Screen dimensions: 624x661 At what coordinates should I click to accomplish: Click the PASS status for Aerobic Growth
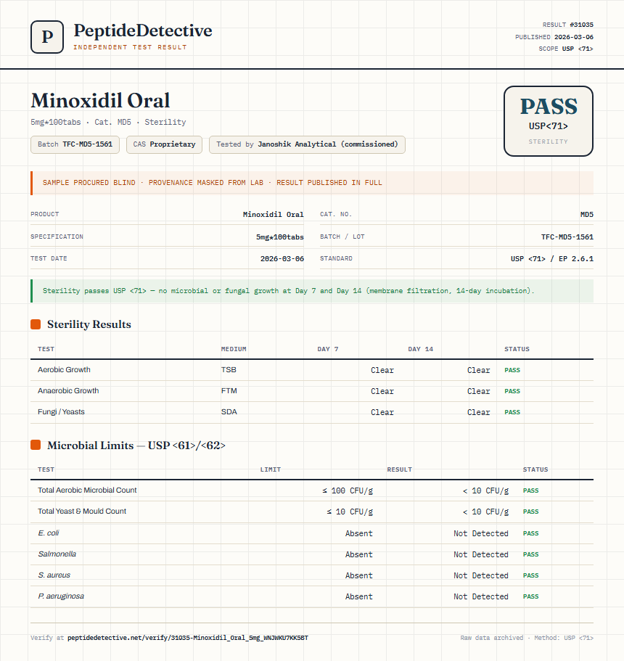tap(512, 370)
